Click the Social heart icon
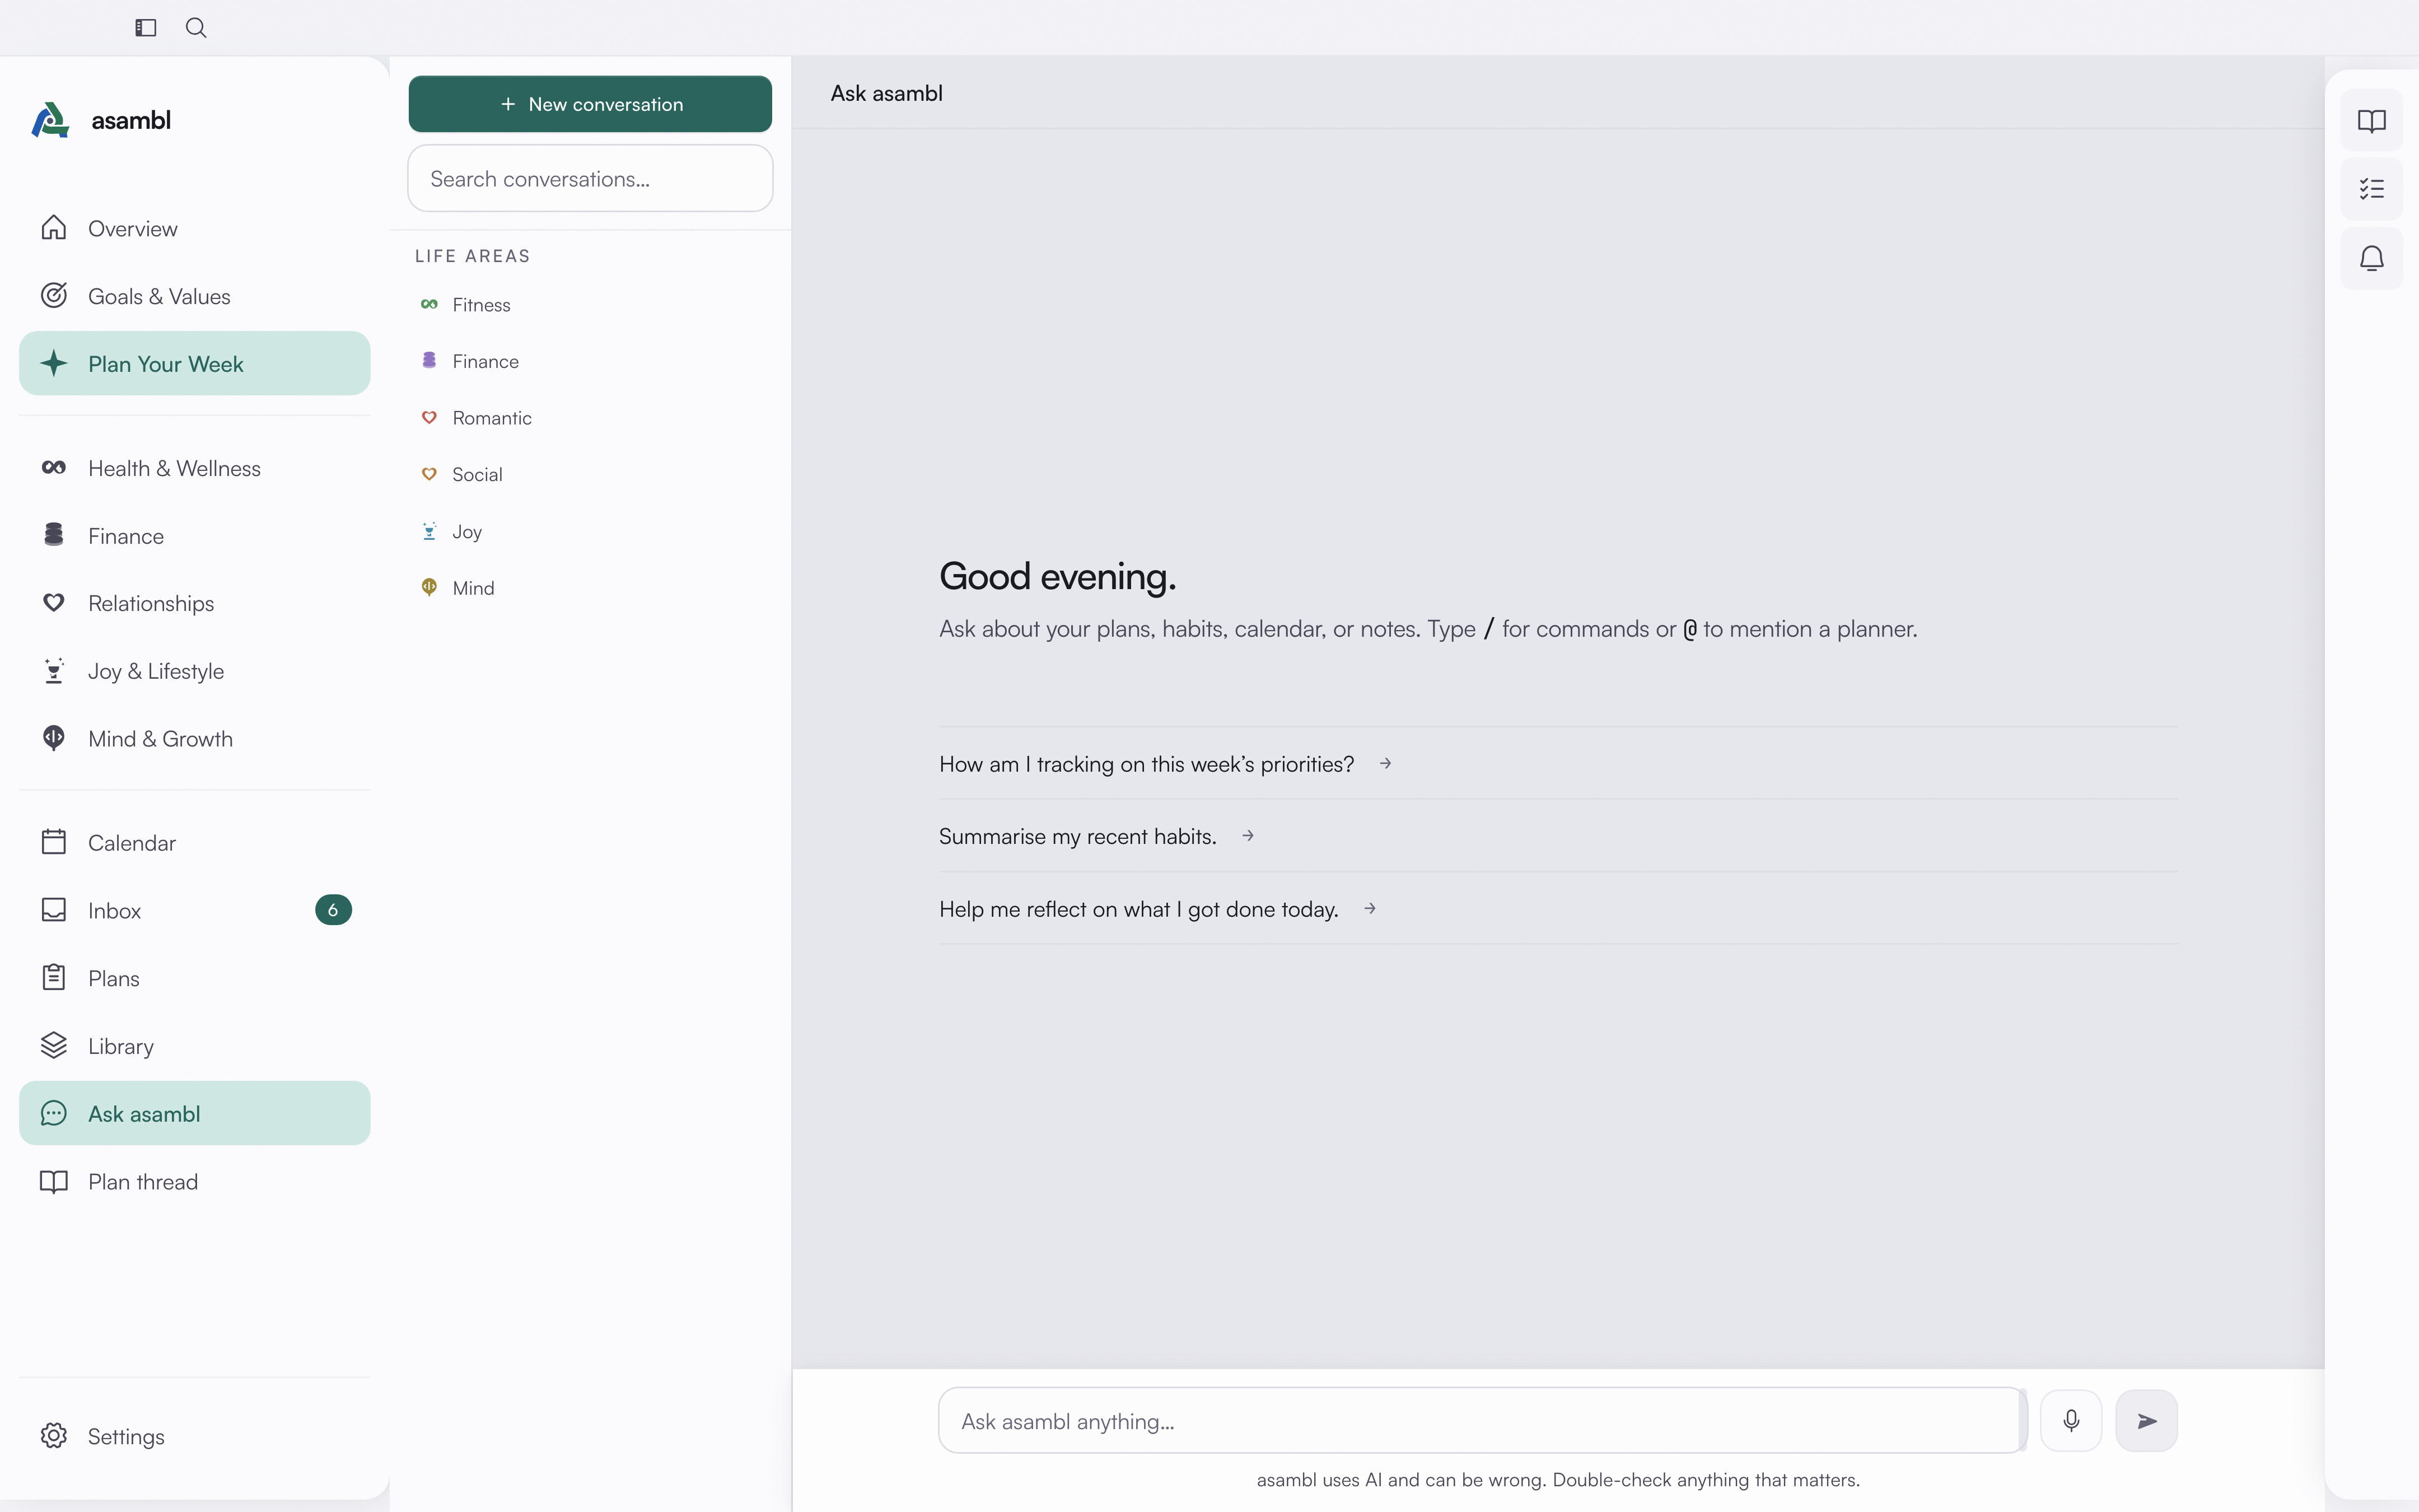This screenshot has height=1512, width=2419. tap(429, 474)
